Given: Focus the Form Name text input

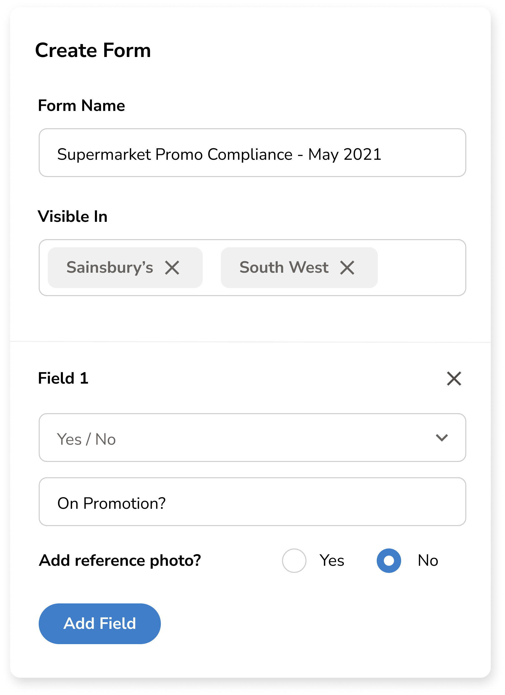Looking at the screenshot, I should 252,153.
